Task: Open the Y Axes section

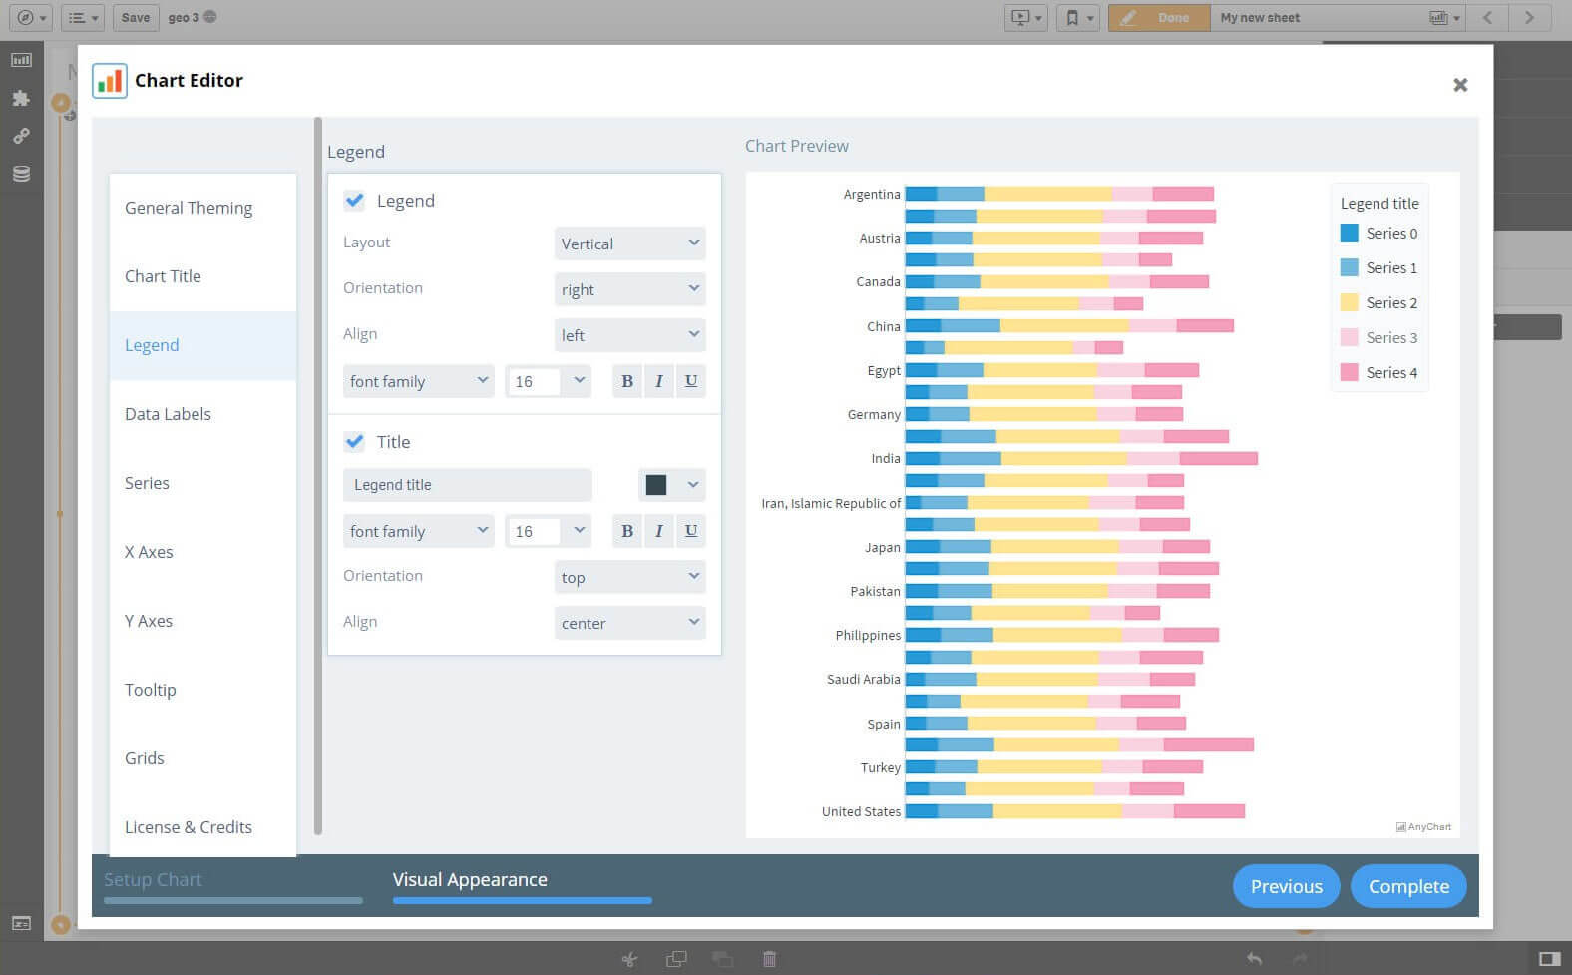Action: (x=202, y=621)
